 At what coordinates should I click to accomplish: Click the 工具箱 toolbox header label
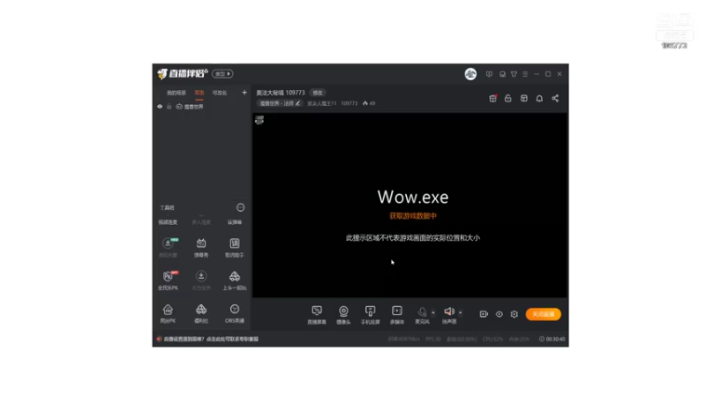pyautogui.click(x=167, y=207)
